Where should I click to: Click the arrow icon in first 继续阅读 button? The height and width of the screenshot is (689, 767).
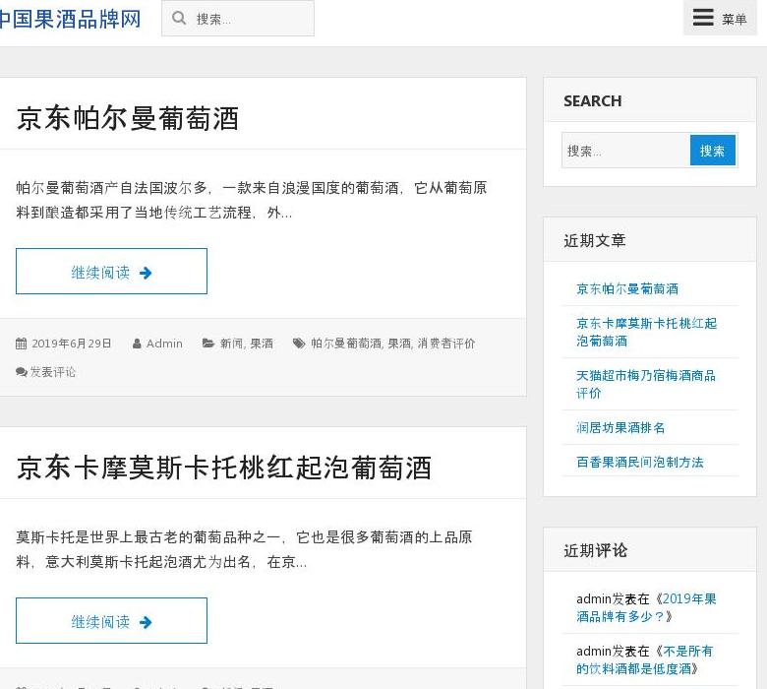[146, 273]
